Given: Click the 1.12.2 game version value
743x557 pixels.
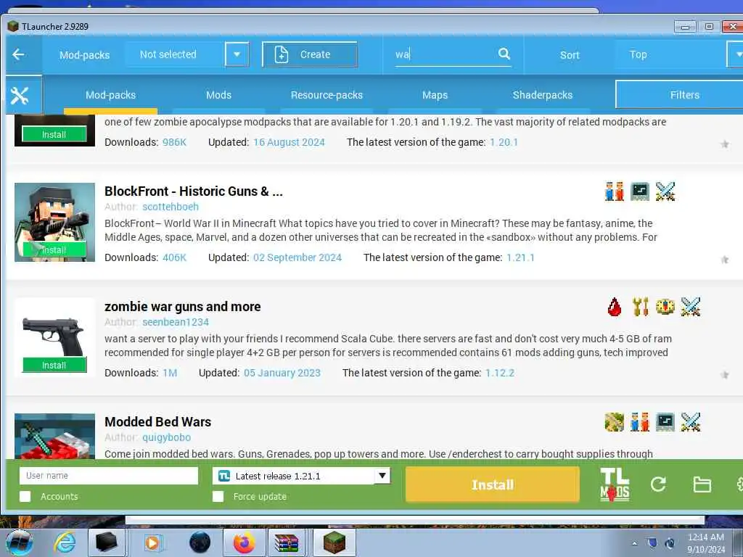Looking at the screenshot, I should click(x=499, y=373).
